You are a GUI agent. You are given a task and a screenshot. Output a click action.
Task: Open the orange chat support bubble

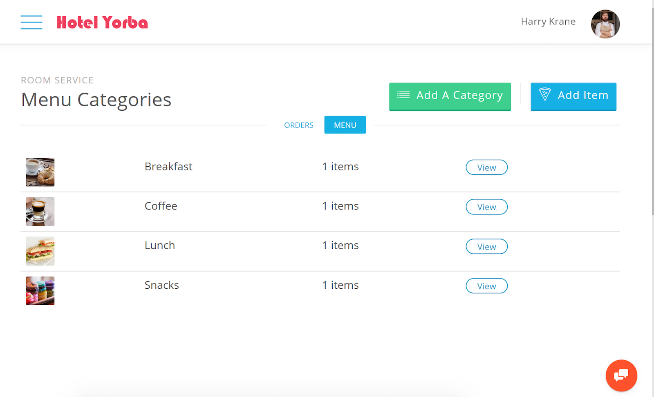[621, 375]
